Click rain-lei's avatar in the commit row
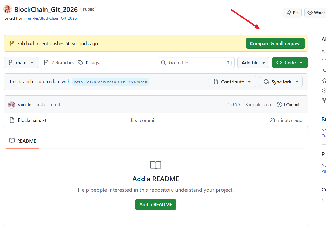 pos(11,105)
